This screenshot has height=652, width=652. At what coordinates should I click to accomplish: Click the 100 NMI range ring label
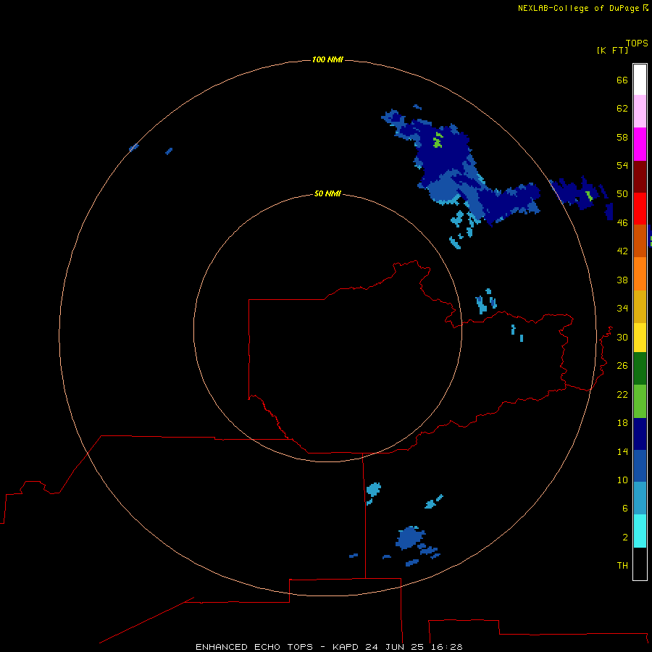click(x=327, y=59)
